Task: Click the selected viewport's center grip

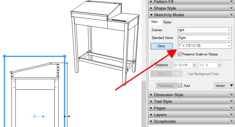Action: click(35, 116)
